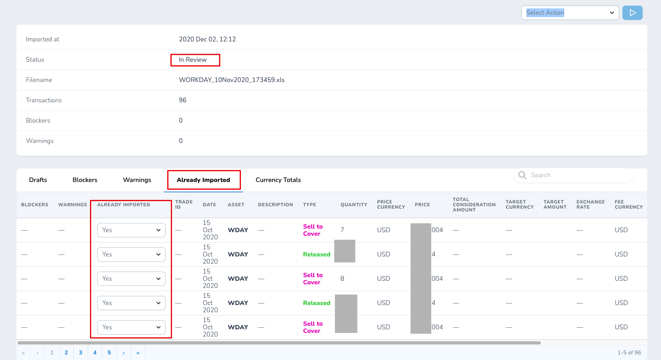
Task: Expand first row Already Imported Yes dropdown
Action: (x=131, y=230)
